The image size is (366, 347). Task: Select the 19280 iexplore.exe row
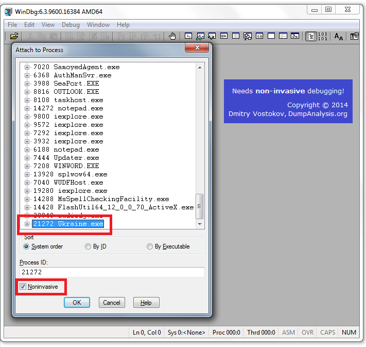click(70, 191)
